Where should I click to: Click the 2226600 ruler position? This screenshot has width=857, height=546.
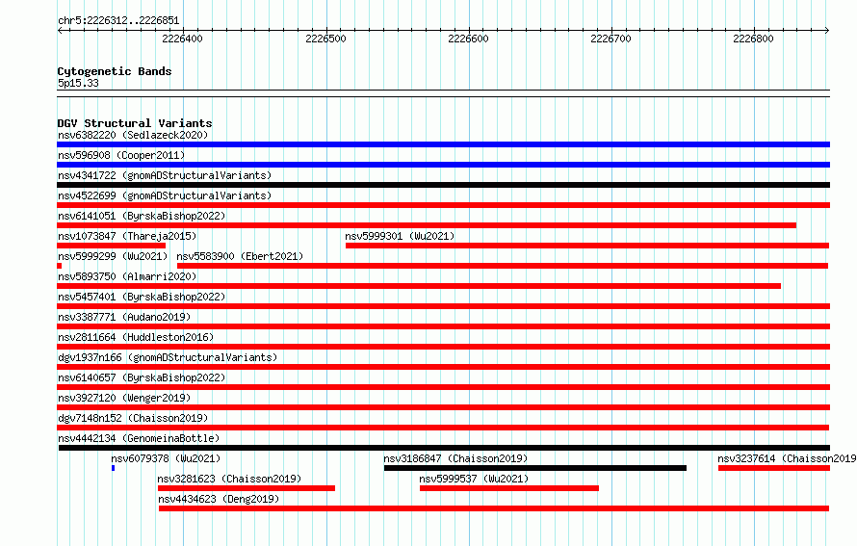468,39
